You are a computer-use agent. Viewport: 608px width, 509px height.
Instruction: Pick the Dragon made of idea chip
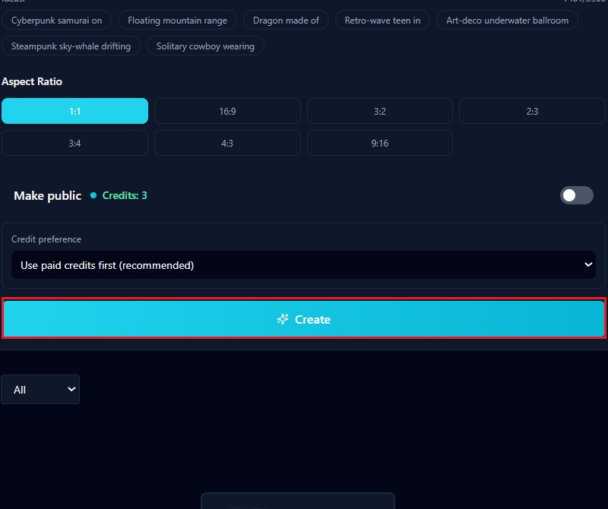(x=286, y=21)
